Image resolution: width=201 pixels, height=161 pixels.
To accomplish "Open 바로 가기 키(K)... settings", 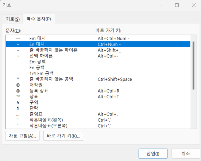I will click(63, 136).
